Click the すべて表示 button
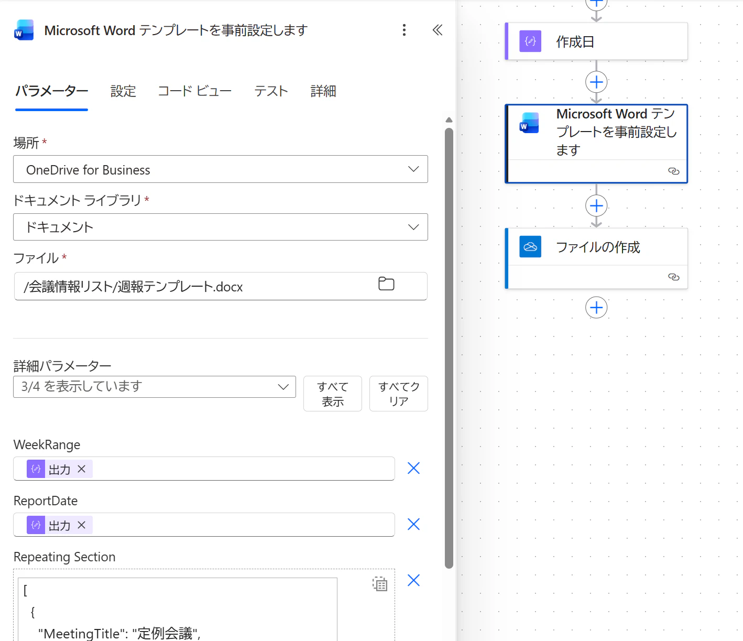The image size is (743, 641). pos(333,394)
